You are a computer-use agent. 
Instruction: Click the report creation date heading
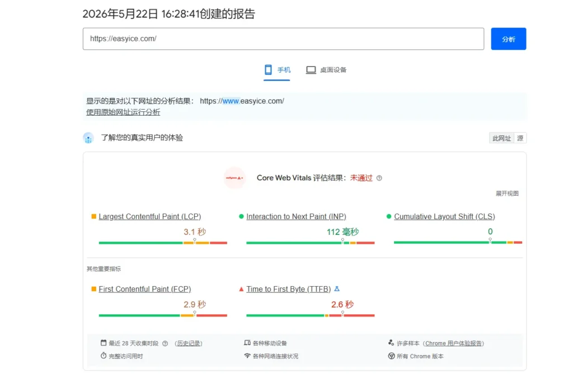[x=169, y=14]
